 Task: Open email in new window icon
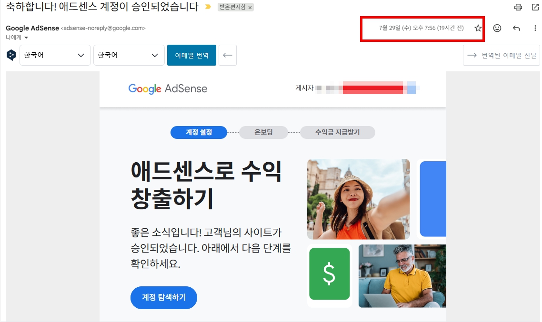pos(535,7)
